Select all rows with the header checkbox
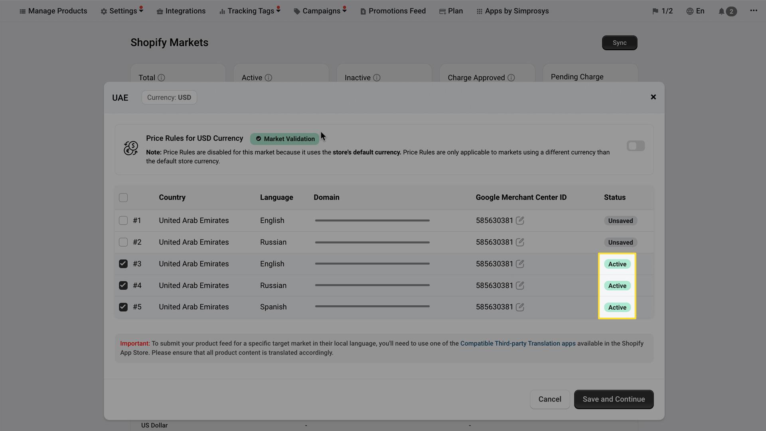 pyautogui.click(x=123, y=197)
